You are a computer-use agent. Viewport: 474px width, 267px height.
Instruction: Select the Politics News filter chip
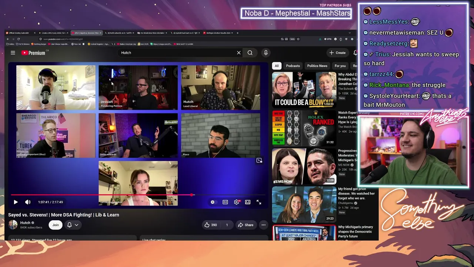pos(317,66)
